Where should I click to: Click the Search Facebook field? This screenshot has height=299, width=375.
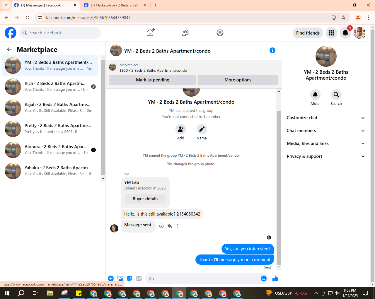60,33
